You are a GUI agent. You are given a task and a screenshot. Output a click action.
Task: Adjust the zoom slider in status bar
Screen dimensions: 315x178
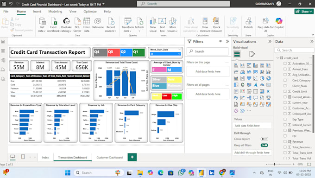(x=275, y=164)
